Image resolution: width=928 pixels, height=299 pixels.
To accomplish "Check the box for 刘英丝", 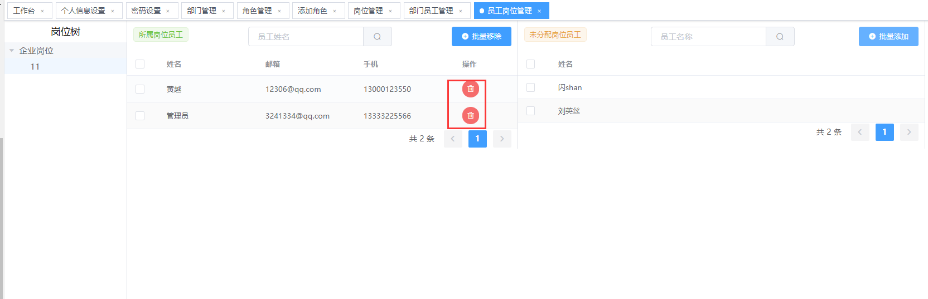I will 531,111.
